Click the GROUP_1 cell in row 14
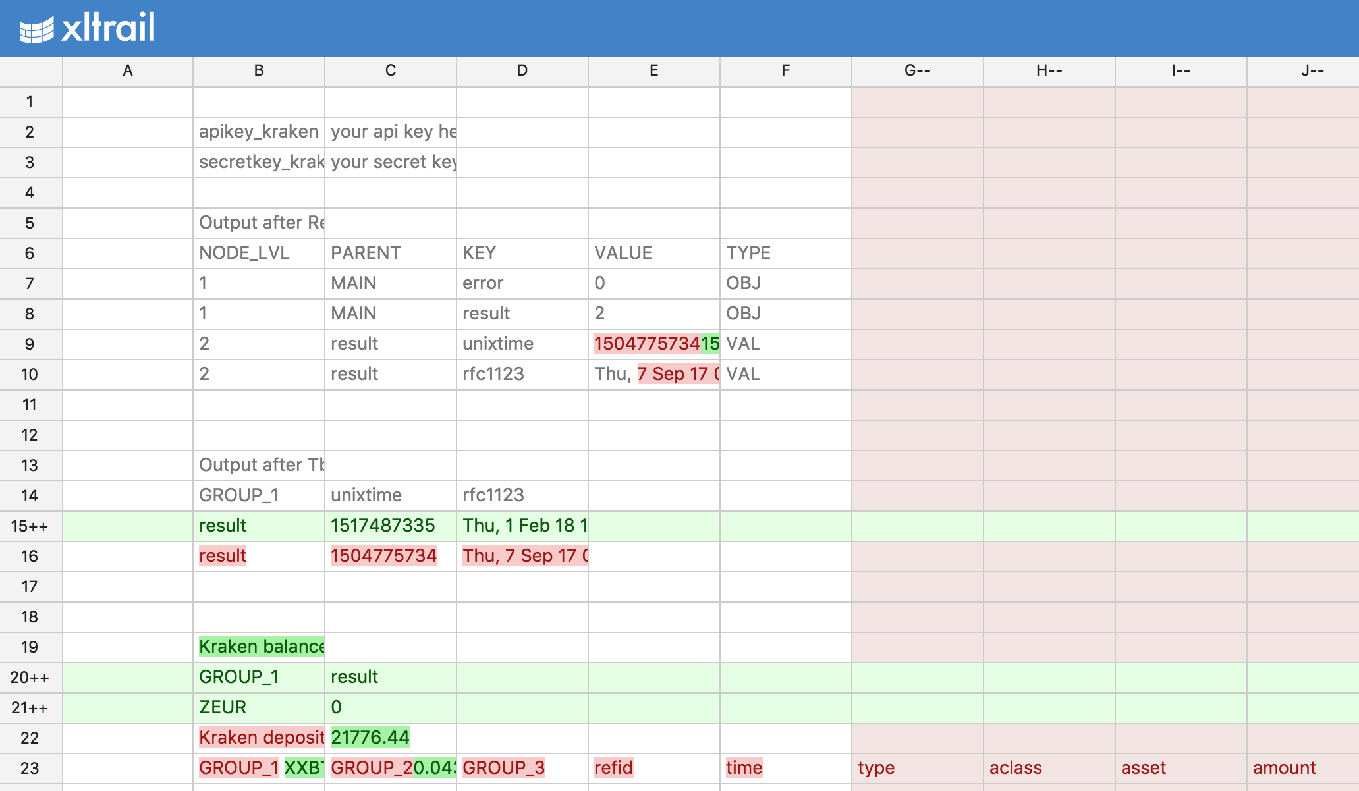Screen dimensions: 1359x791 pos(259,496)
